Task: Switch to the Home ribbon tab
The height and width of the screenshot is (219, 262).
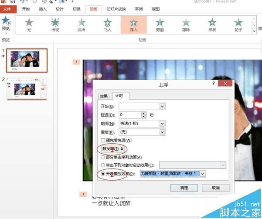Action: pyautogui.click(x=26, y=9)
